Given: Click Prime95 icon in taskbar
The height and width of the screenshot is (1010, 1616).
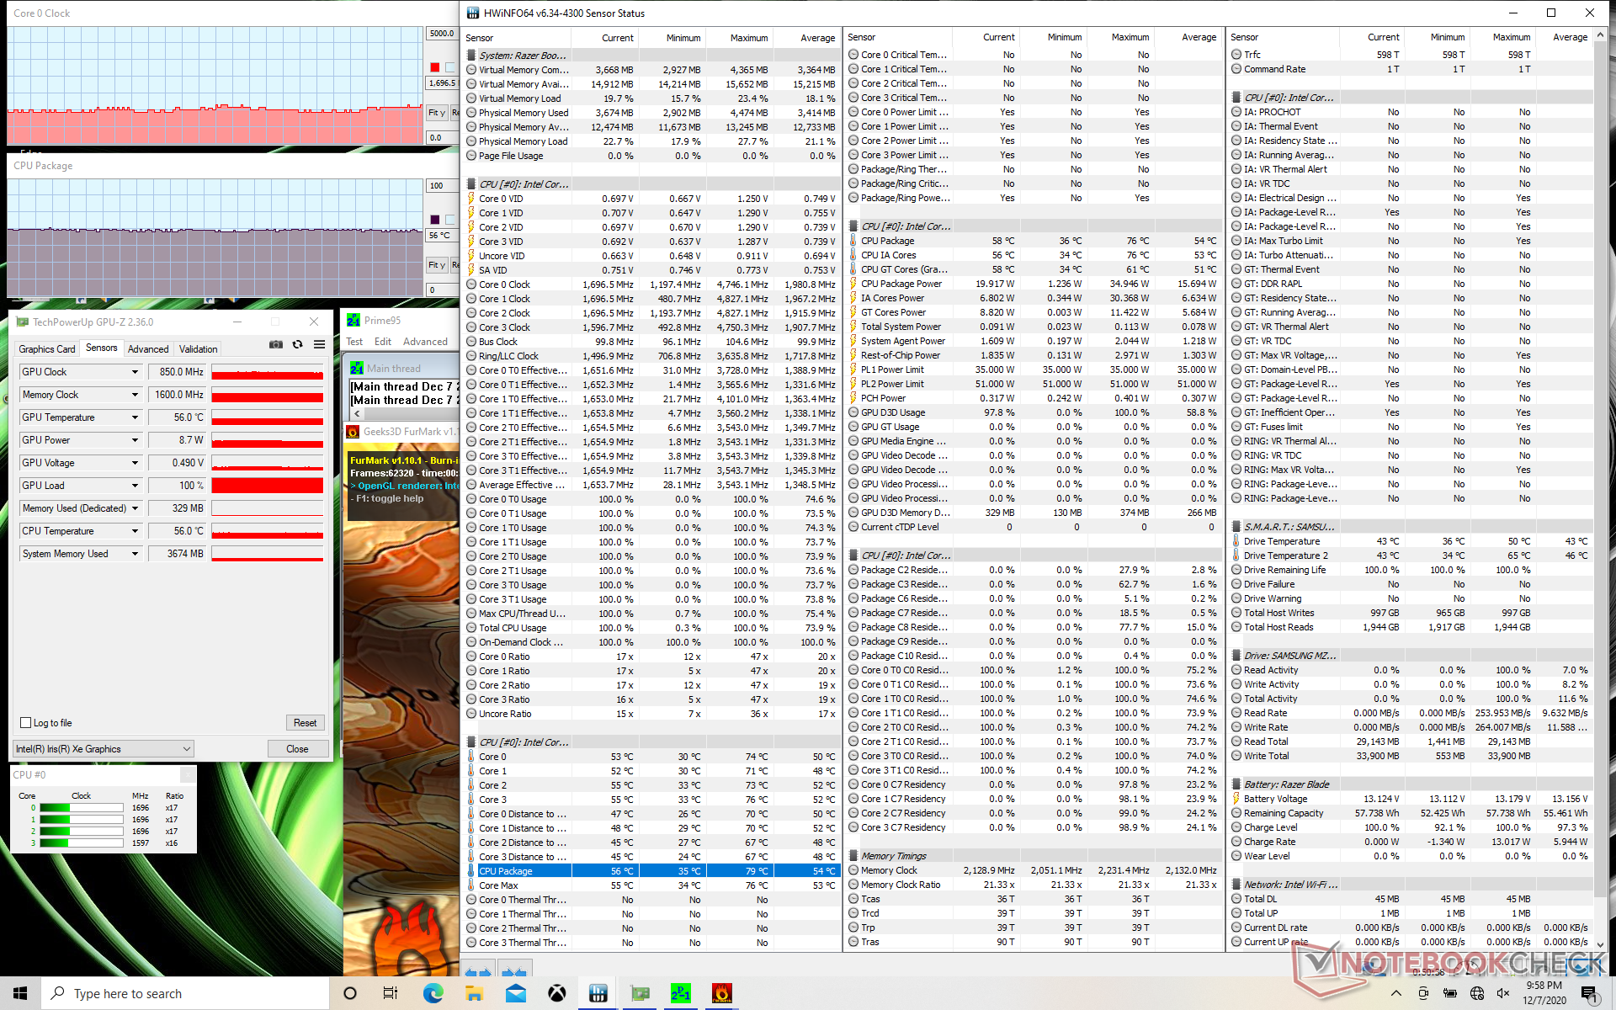Looking at the screenshot, I should (680, 993).
